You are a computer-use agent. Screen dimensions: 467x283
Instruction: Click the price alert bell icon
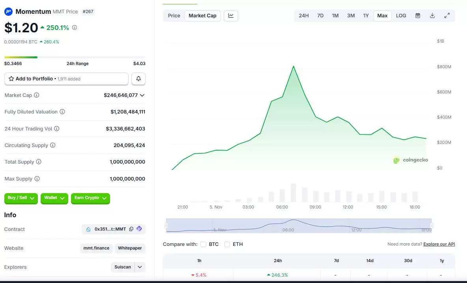click(x=138, y=78)
